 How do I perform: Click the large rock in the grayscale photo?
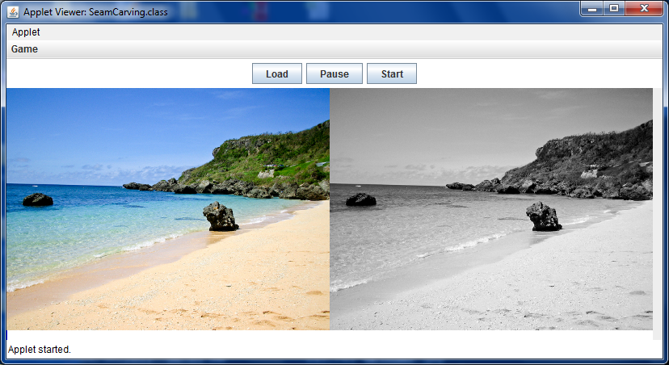coord(543,216)
